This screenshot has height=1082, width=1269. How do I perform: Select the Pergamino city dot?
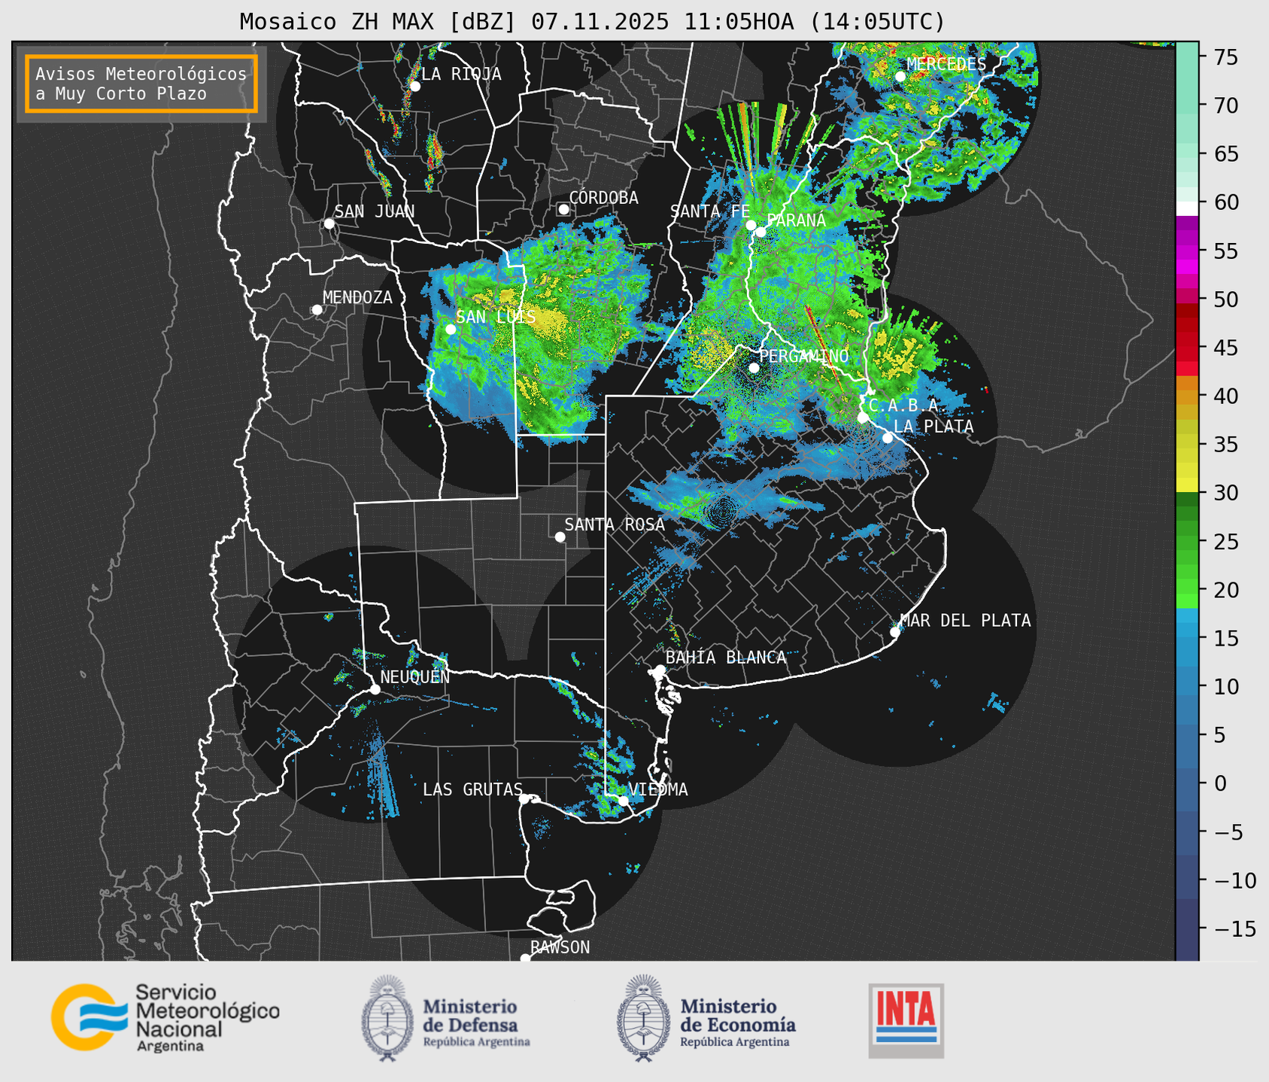tap(754, 368)
